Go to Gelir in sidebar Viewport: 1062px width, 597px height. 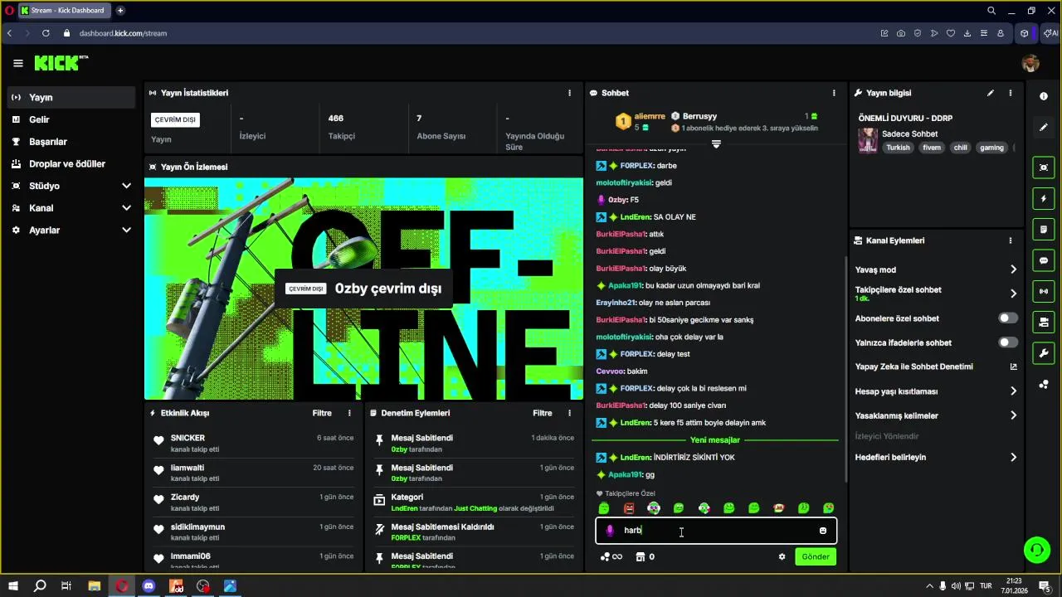(71, 119)
